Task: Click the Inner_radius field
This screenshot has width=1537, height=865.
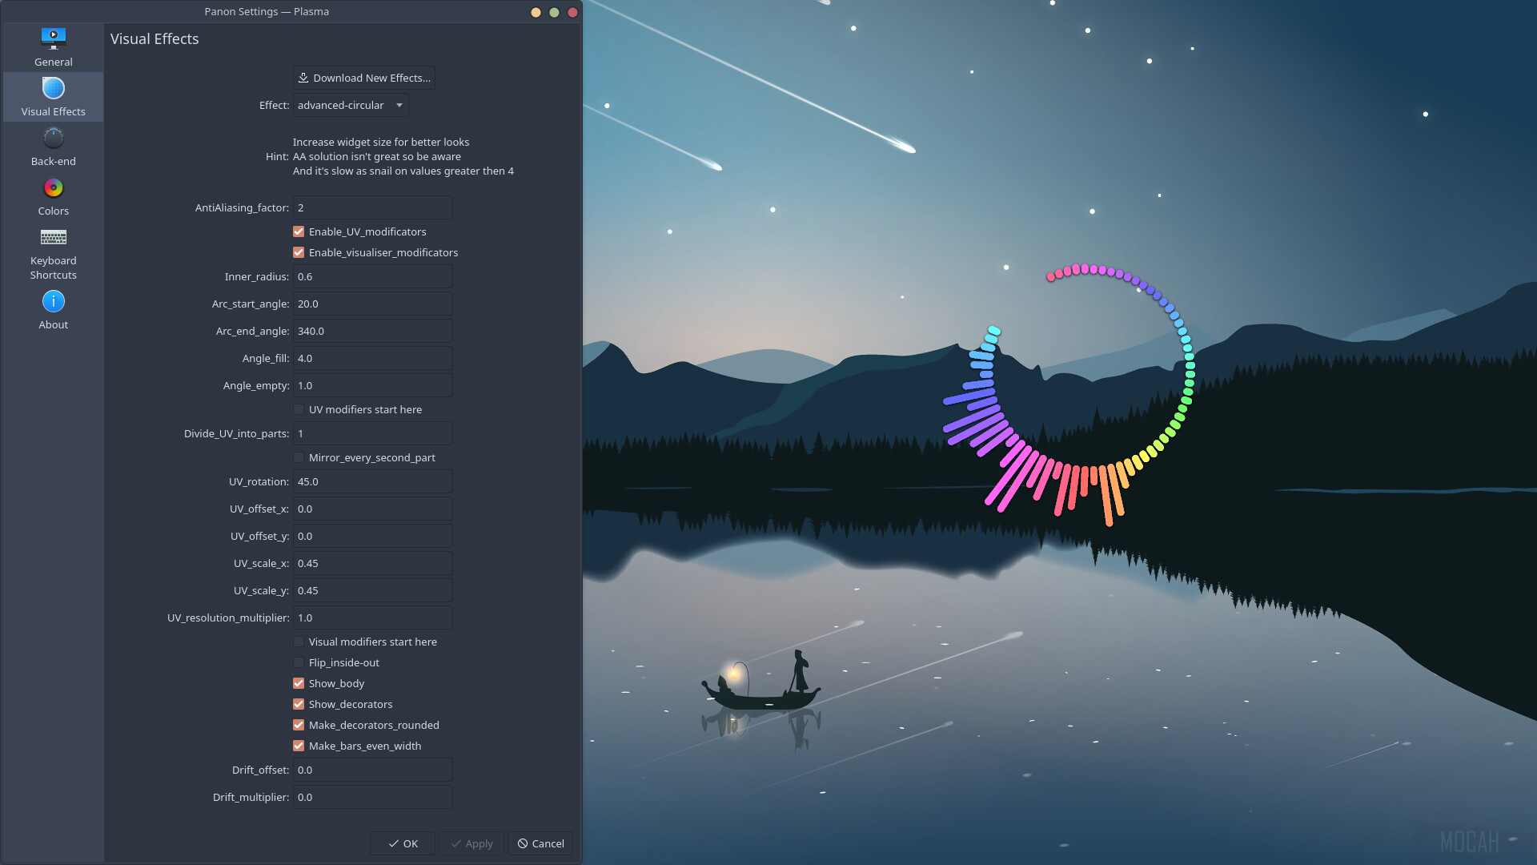Action: [372, 276]
